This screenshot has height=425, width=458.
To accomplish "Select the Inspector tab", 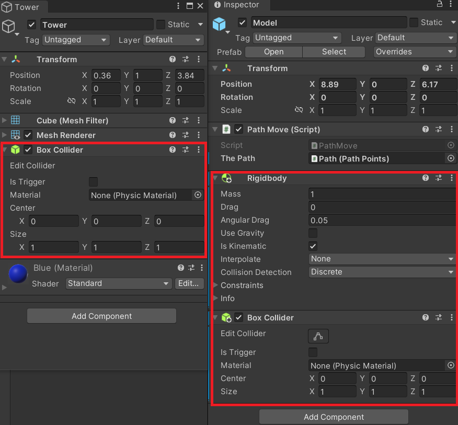I will 239,5.
